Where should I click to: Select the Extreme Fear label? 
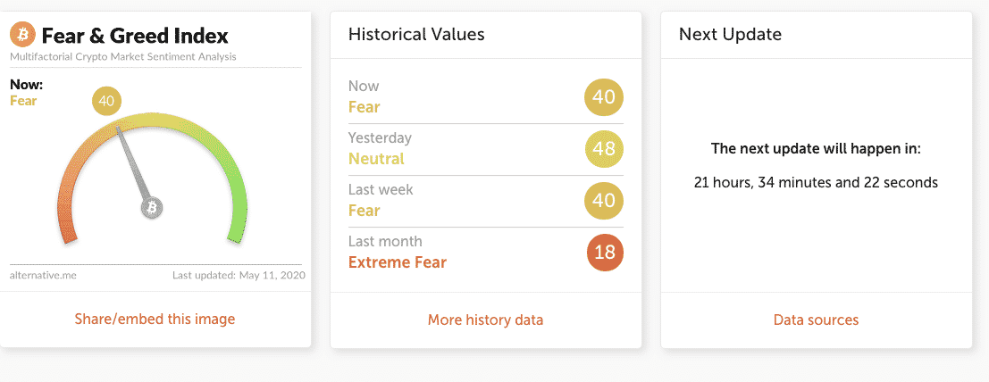(398, 262)
